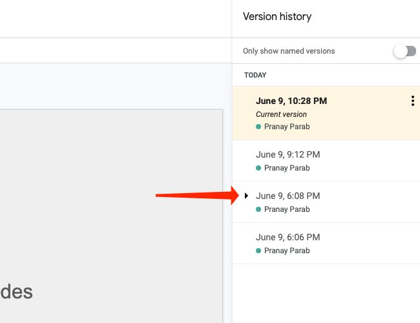Click the green editor dot under 9:12 PM
Screen dimensions: 420x323
point(258,168)
